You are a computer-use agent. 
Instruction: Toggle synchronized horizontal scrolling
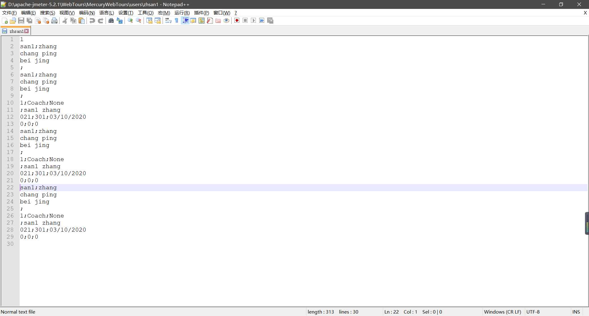(x=158, y=21)
